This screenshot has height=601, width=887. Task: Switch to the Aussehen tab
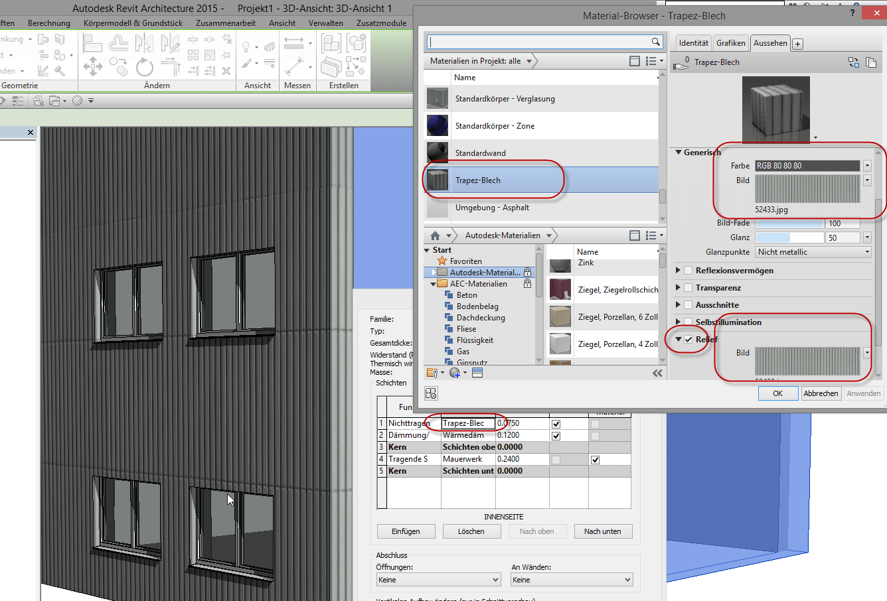770,43
